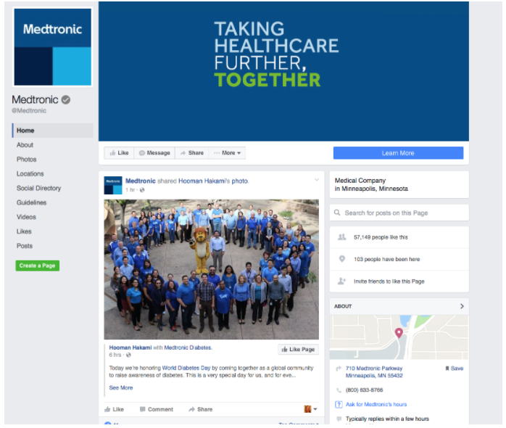Click the Medtronic logo profile picture
The image size is (506, 428).
click(53, 47)
